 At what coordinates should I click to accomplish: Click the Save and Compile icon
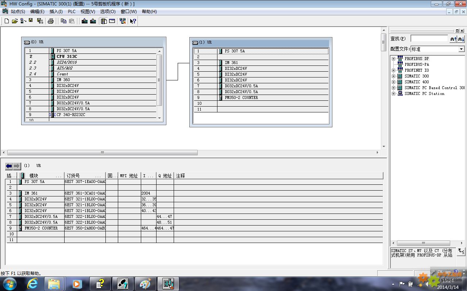point(40,21)
